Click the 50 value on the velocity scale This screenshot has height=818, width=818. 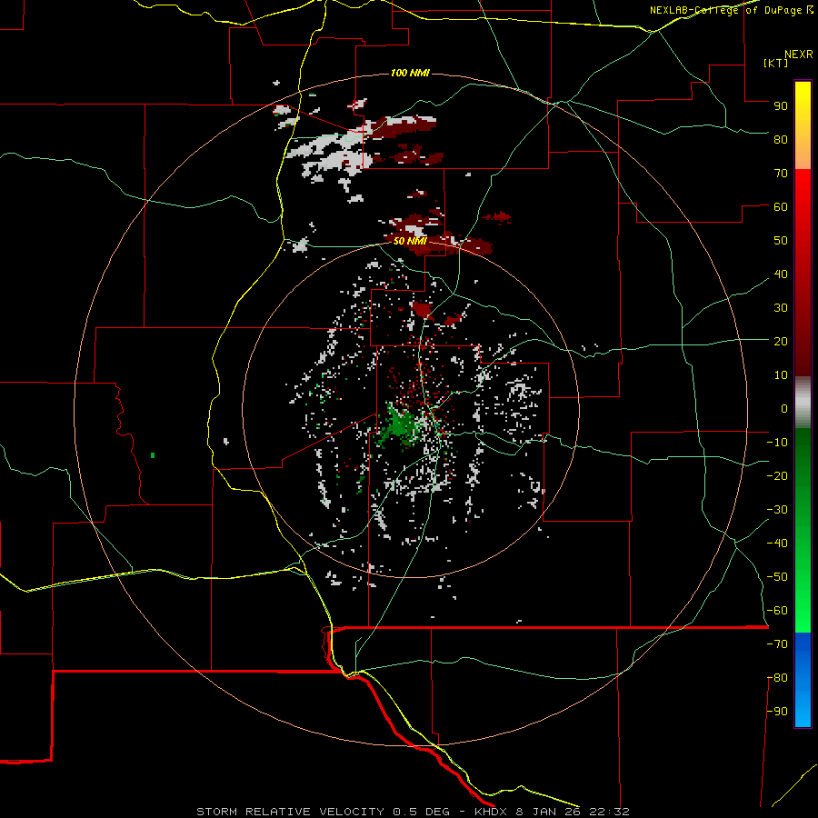click(x=781, y=241)
